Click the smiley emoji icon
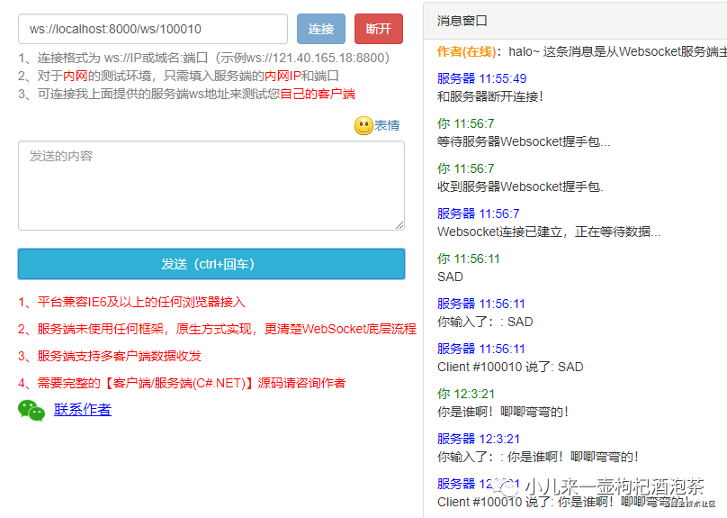This screenshot has width=727, height=518. tap(363, 125)
